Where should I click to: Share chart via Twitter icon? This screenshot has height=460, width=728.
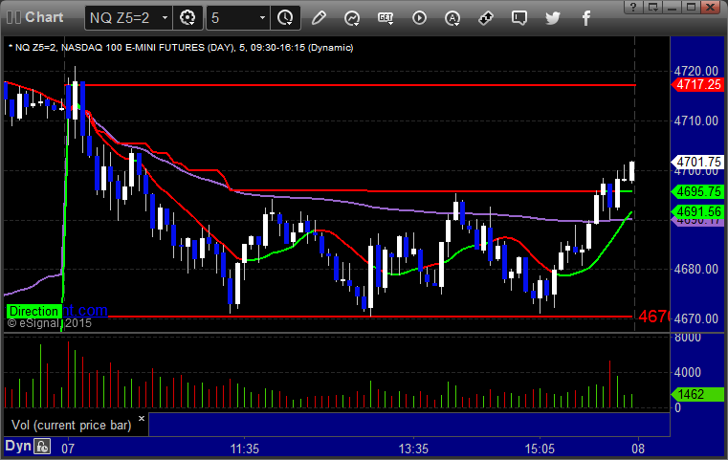[x=553, y=18]
